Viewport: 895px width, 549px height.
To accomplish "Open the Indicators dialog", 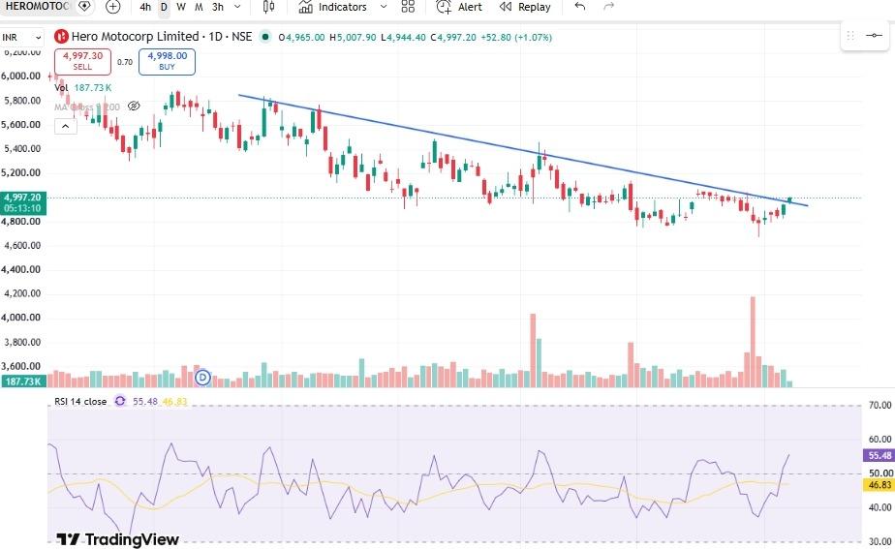I will click(333, 7).
